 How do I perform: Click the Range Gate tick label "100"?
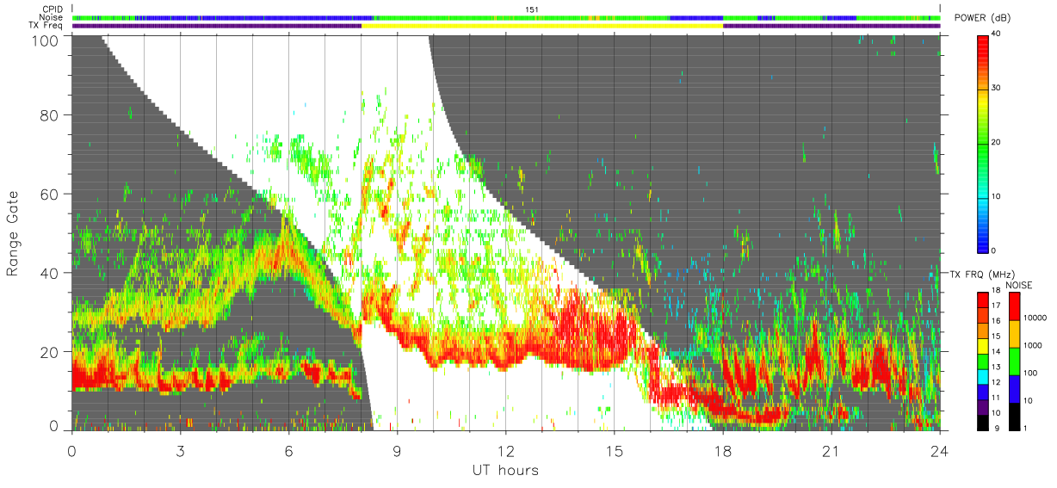click(x=46, y=40)
